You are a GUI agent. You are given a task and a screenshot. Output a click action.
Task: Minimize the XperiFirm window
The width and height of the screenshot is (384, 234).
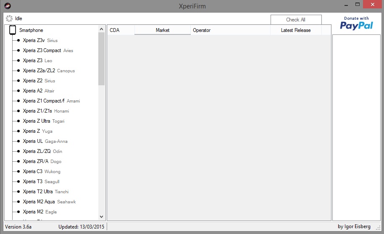tap(346, 5)
